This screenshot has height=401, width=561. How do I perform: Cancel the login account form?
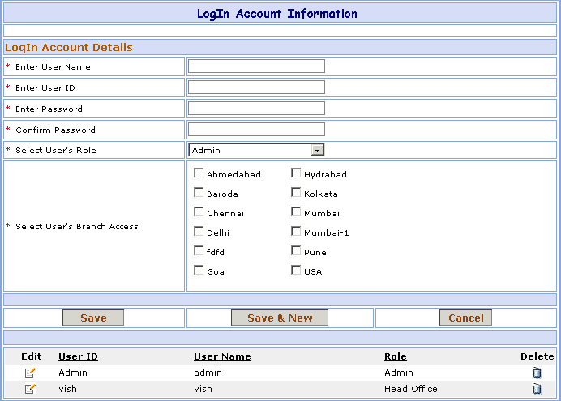coord(466,318)
